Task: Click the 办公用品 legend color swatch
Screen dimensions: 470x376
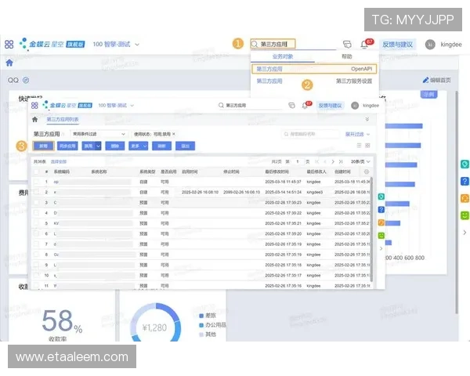Action: [201, 325]
